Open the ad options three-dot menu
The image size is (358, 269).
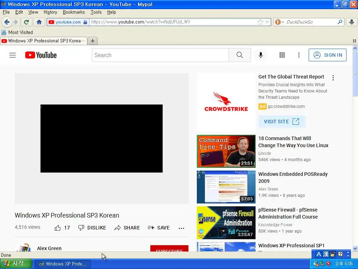[333, 78]
